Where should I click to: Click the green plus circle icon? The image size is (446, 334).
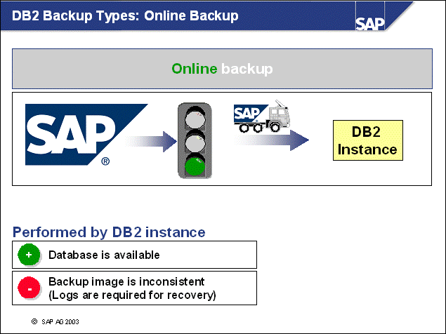pyautogui.click(x=29, y=255)
